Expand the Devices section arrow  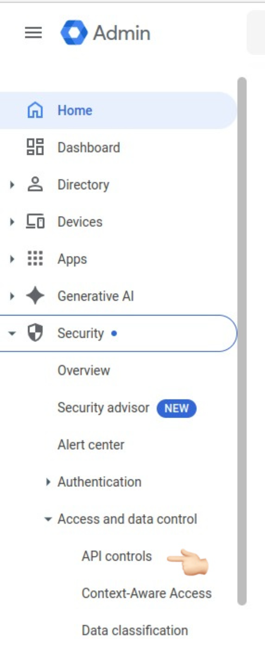click(12, 222)
